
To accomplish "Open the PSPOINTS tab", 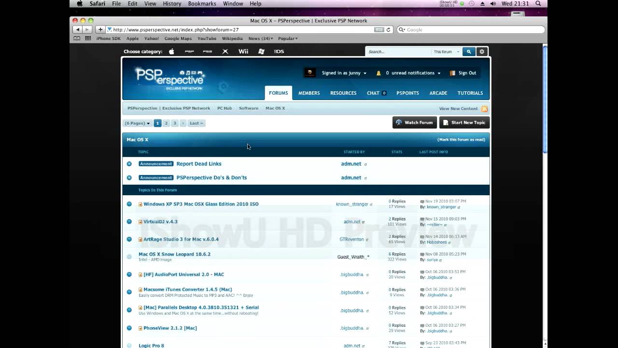I will (407, 93).
